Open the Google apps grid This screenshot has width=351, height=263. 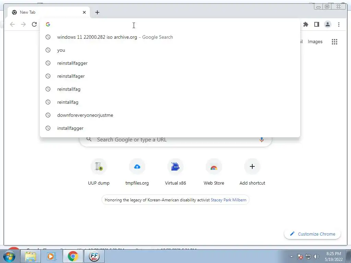335,41
